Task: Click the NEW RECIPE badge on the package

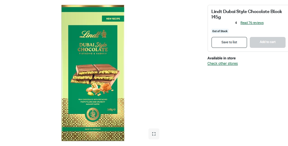Action: (x=113, y=18)
